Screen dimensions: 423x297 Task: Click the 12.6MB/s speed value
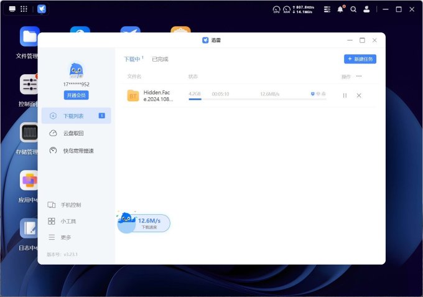point(270,94)
